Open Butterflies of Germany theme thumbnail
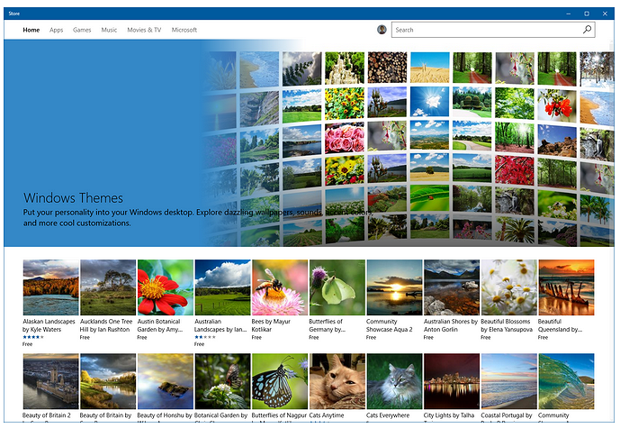Screen dimensions: 620x428 coord(337,287)
